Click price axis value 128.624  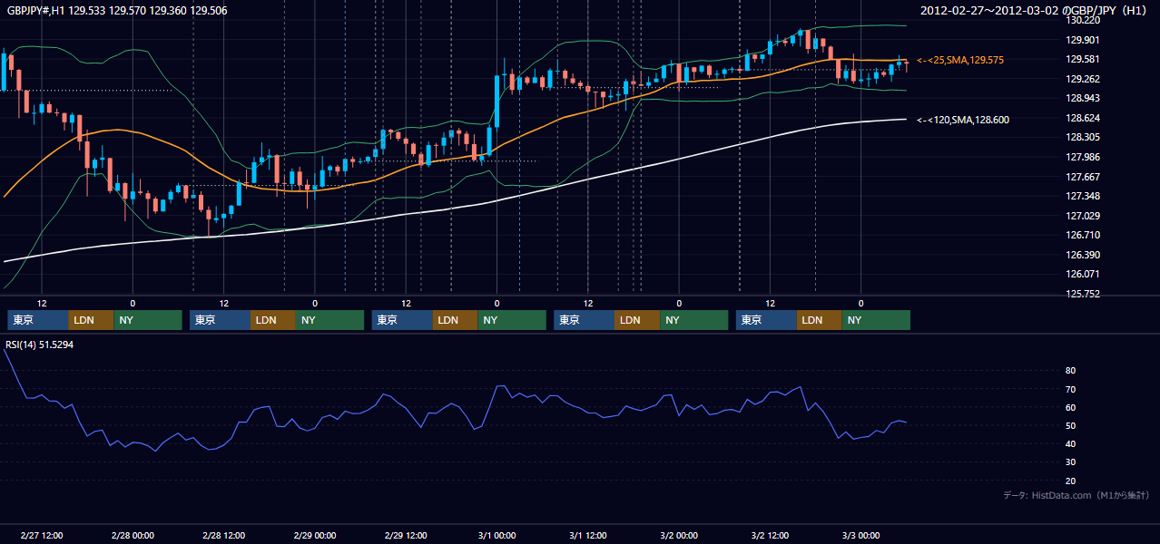tap(1084, 118)
